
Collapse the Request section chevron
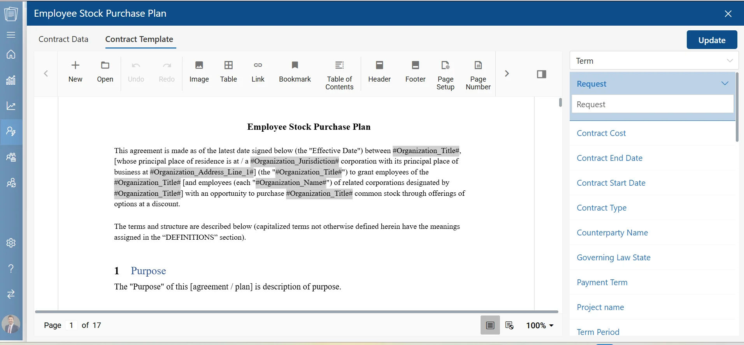pyautogui.click(x=725, y=84)
